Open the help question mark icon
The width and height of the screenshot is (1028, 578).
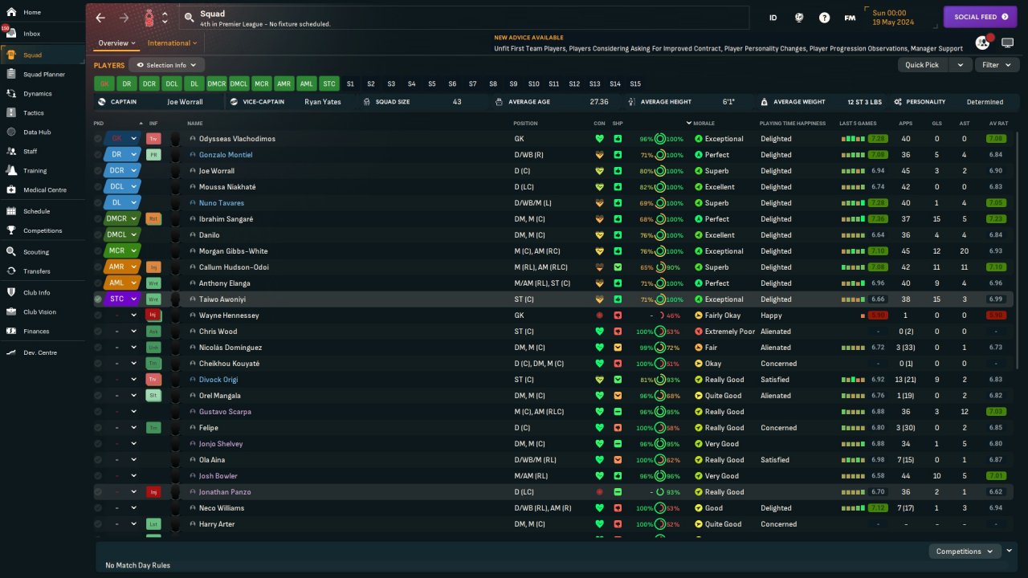(x=824, y=18)
